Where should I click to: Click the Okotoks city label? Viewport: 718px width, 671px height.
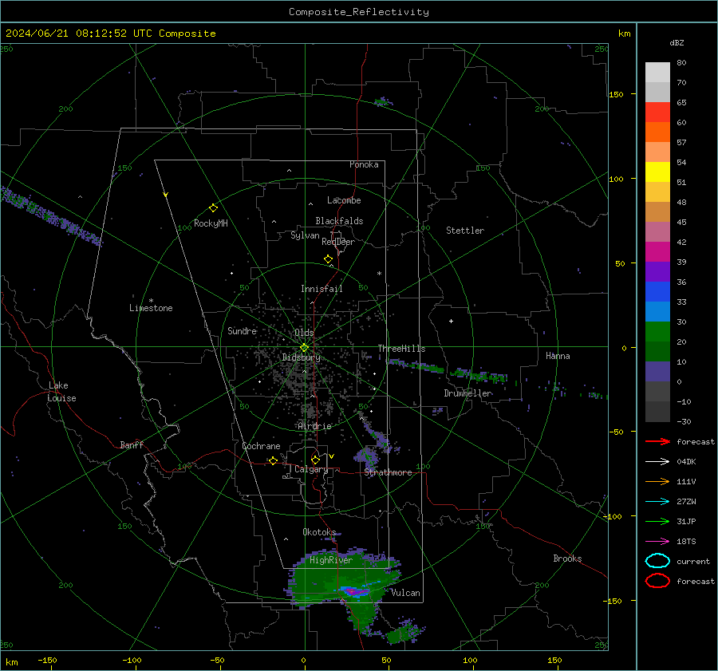[x=319, y=532]
